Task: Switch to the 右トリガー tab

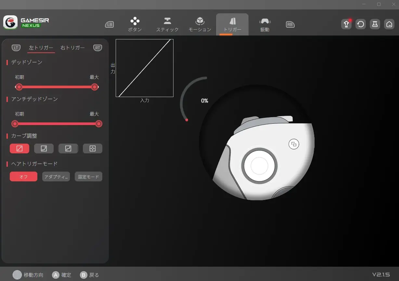Action: (72, 48)
